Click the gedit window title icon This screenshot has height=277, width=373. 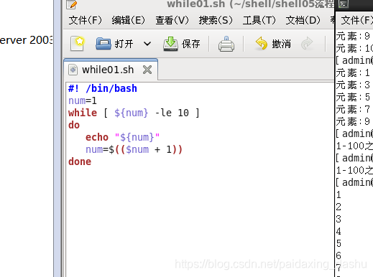pyautogui.click(x=72, y=4)
